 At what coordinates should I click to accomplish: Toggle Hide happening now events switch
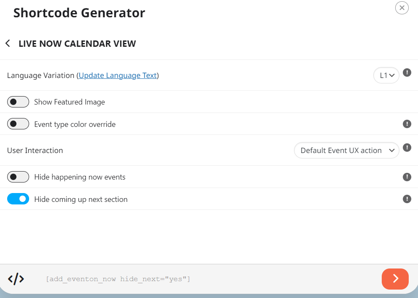coord(18,177)
